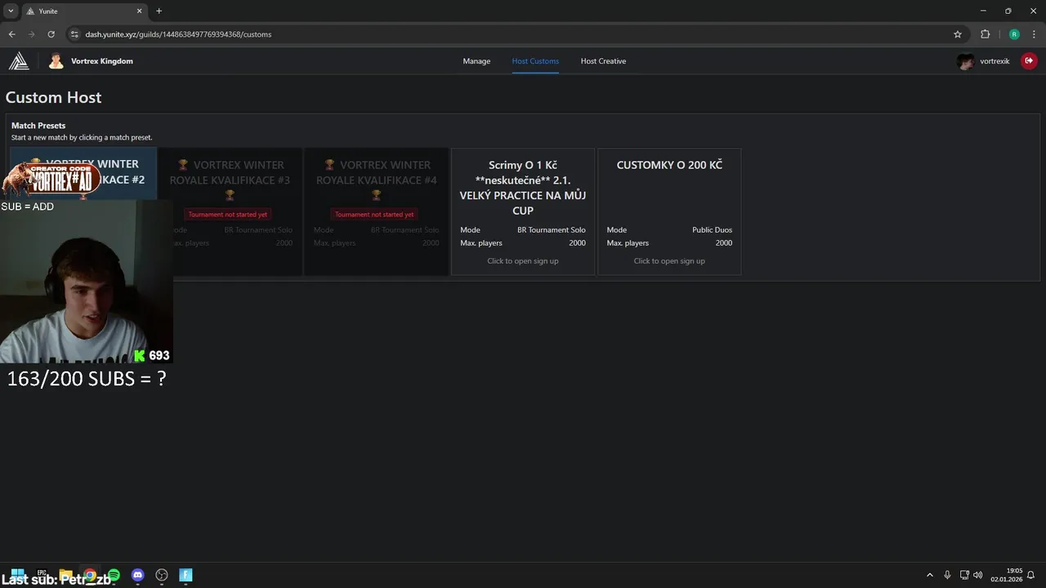Click the Vortrex Kingdom server name
The height and width of the screenshot is (588, 1046).
(x=102, y=61)
